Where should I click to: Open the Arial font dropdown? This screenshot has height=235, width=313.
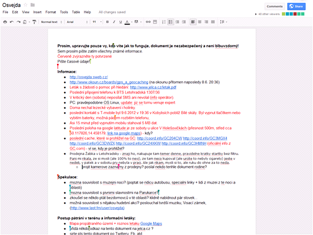click(x=77, y=22)
